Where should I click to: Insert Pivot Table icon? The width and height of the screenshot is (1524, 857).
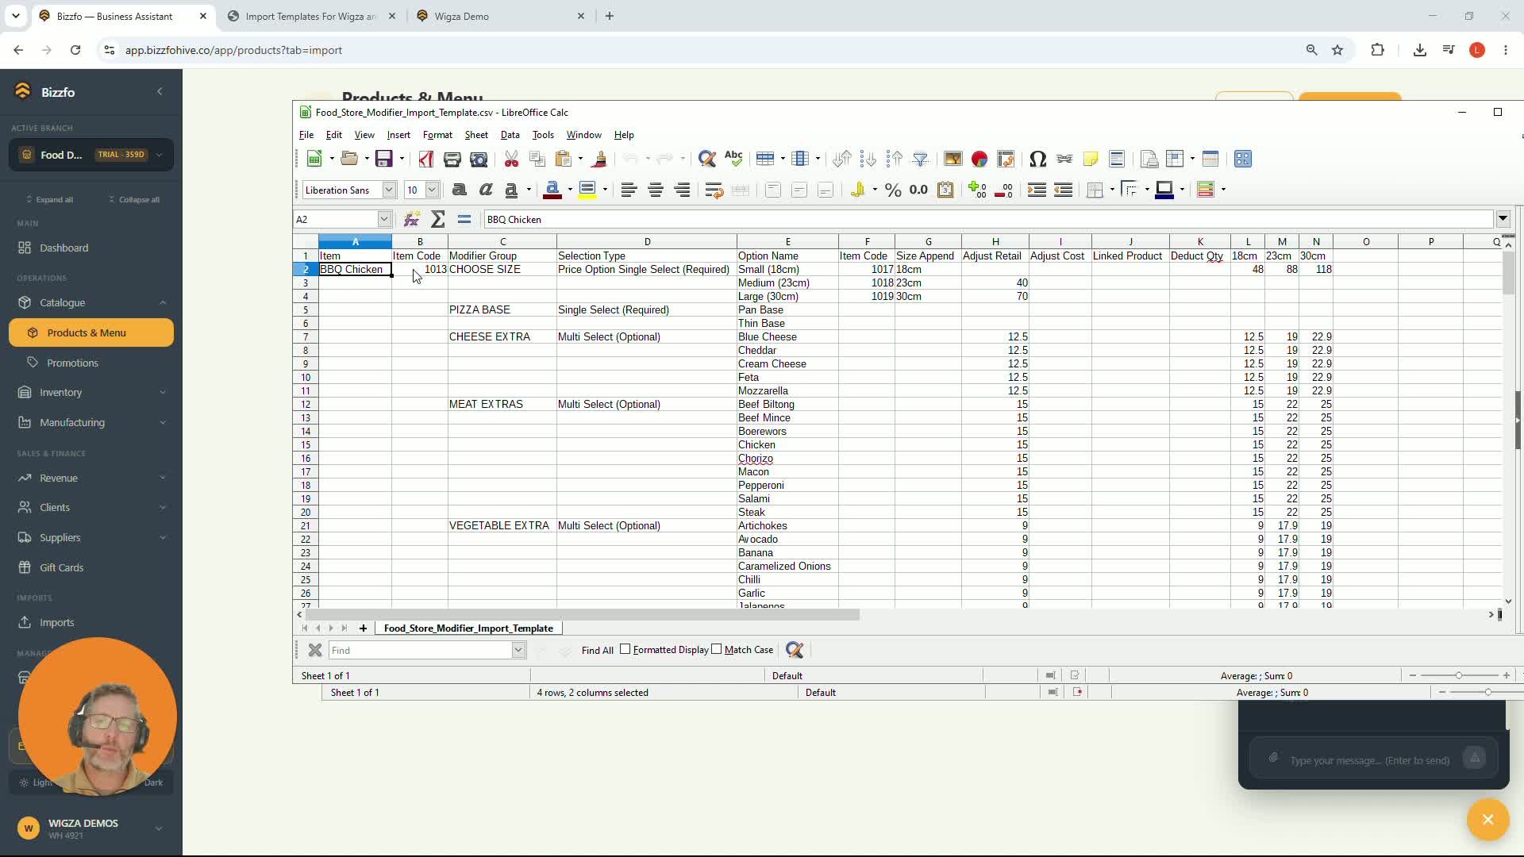1006,159
